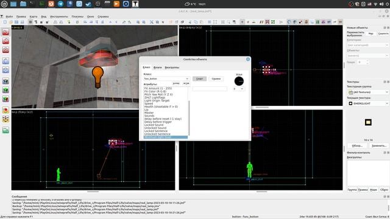Click green down-arrow icon in top toolbar

point(69,22)
